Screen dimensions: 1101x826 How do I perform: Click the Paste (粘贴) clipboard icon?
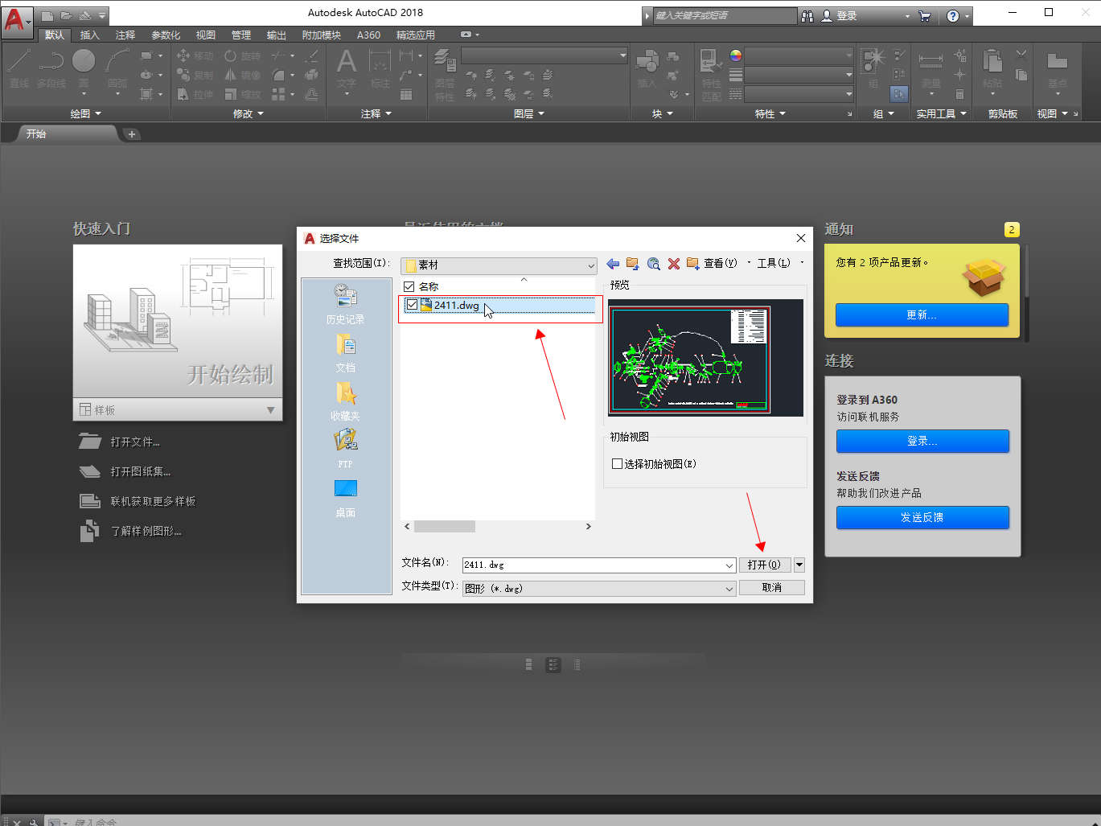point(992,68)
